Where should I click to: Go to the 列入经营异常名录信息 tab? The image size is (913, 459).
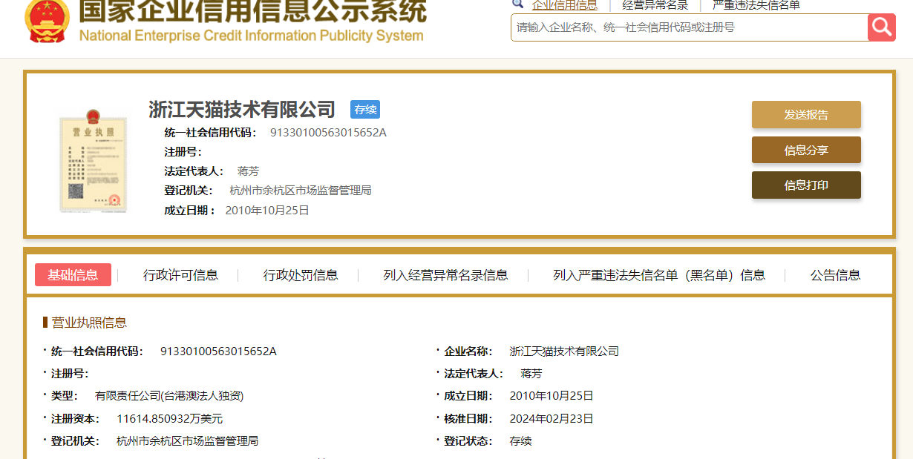445,275
